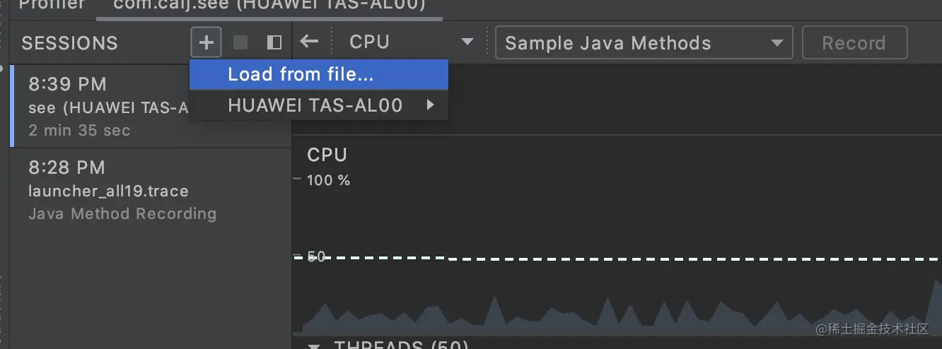Viewport: 942px width, 349px height.
Task: Click the CPU chart title label
Action: [327, 155]
